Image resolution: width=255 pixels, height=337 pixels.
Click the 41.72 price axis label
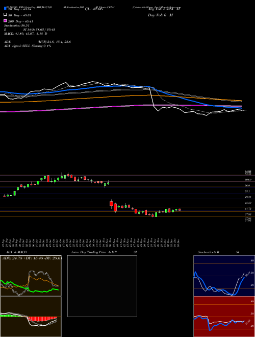coord(248,209)
